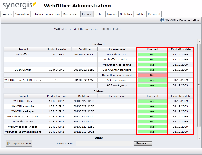The width and height of the screenshot is (202, 155).
Task: Click the Products table Buildtime header
Action: 85,49
